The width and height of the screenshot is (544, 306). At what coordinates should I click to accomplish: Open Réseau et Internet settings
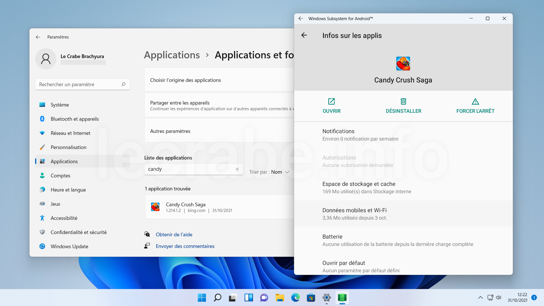click(x=82, y=133)
